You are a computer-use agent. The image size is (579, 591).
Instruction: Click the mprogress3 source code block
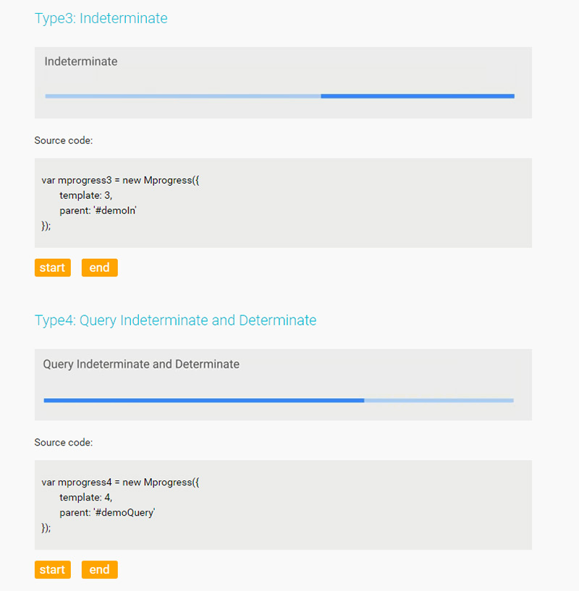click(282, 203)
